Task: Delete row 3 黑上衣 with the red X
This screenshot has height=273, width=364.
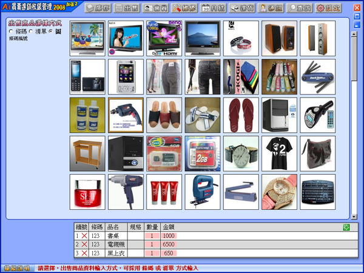Action: [x=84, y=253]
